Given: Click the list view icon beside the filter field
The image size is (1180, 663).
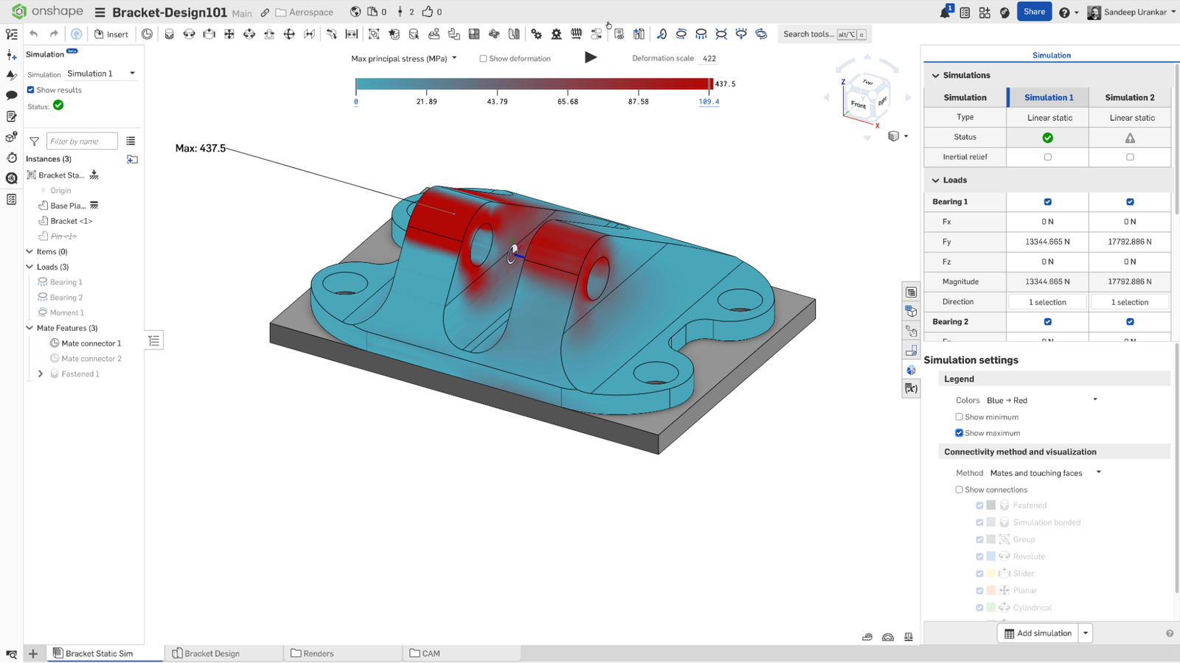Looking at the screenshot, I should pos(131,141).
